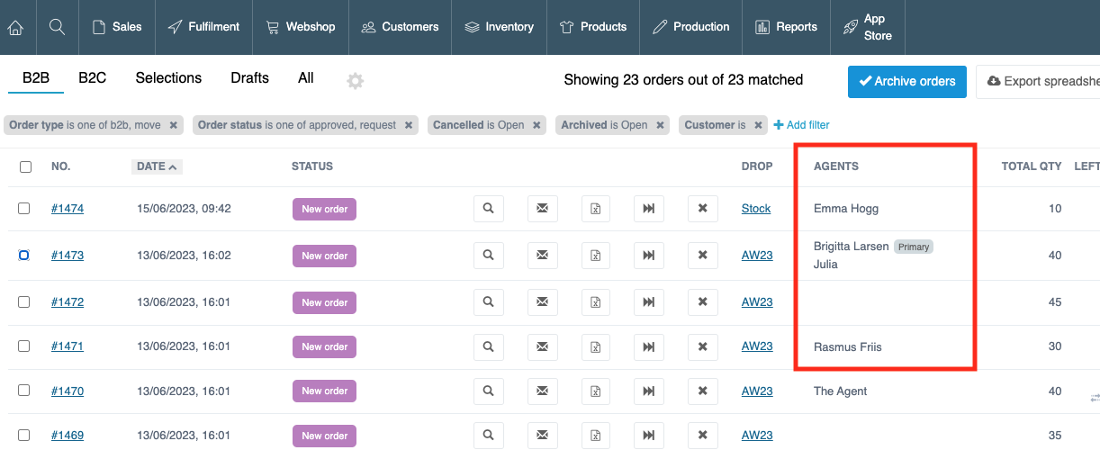Switch to the Drafts tab
This screenshot has width=1100, height=450.
(249, 78)
